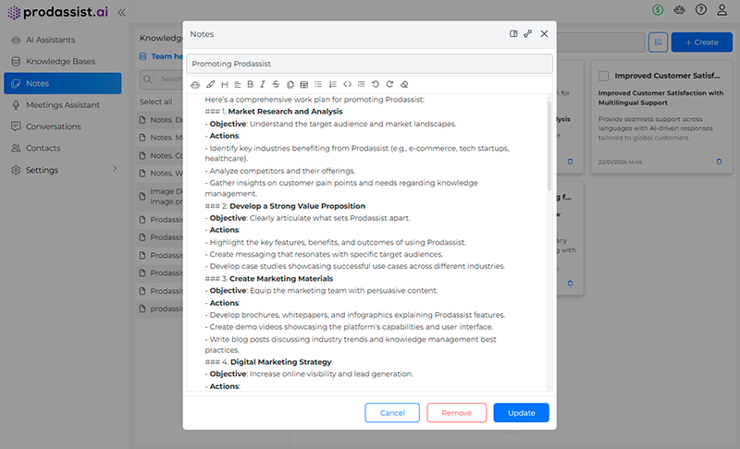Apply italic formatting in the note toolbar
The width and height of the screenshot is (740, 449).
pyautogui.click(x=263, y=85)
